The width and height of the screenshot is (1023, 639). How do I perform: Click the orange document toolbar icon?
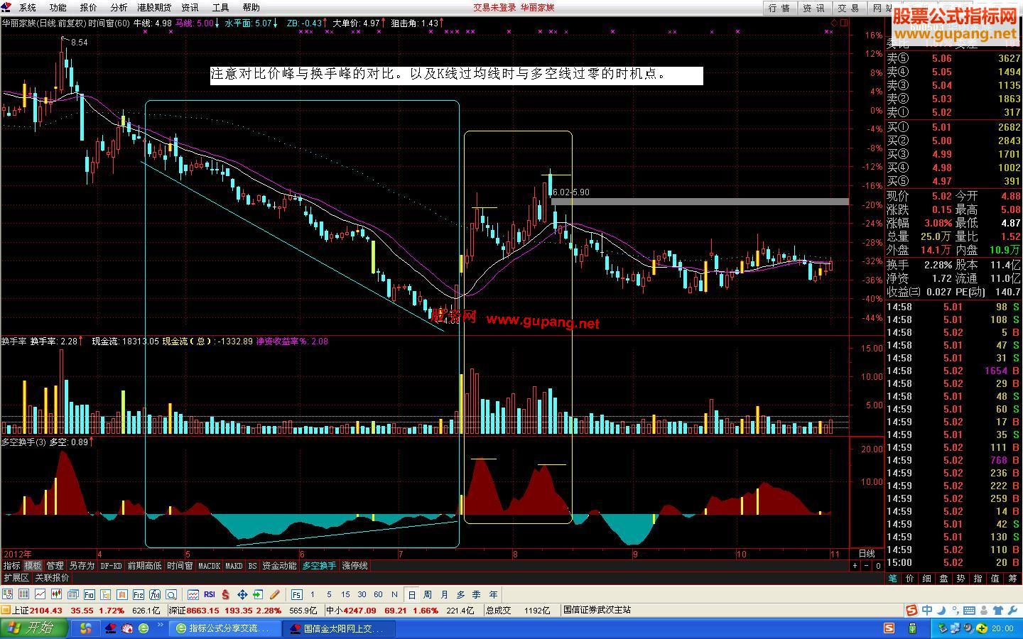click(122, 594)
